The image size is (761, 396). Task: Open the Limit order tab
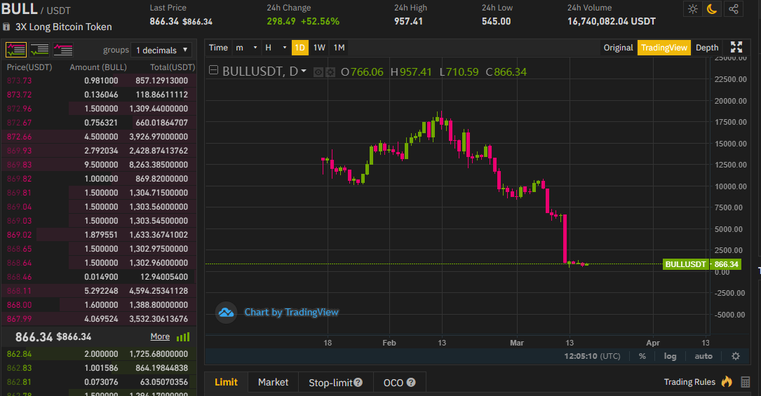coord(226,382)
